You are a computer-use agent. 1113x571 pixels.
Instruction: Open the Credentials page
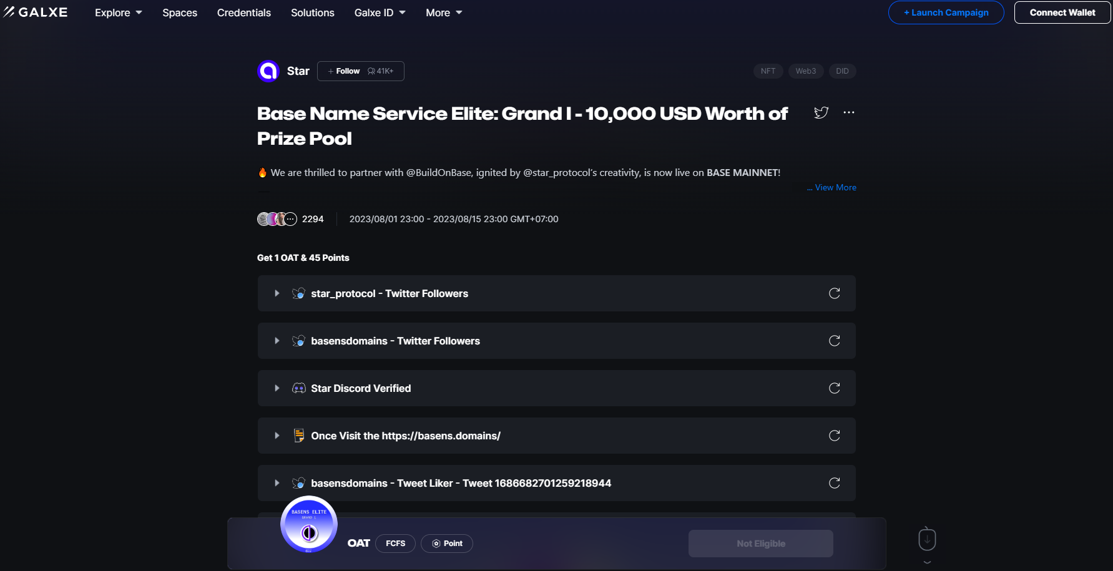click(244, 12)
